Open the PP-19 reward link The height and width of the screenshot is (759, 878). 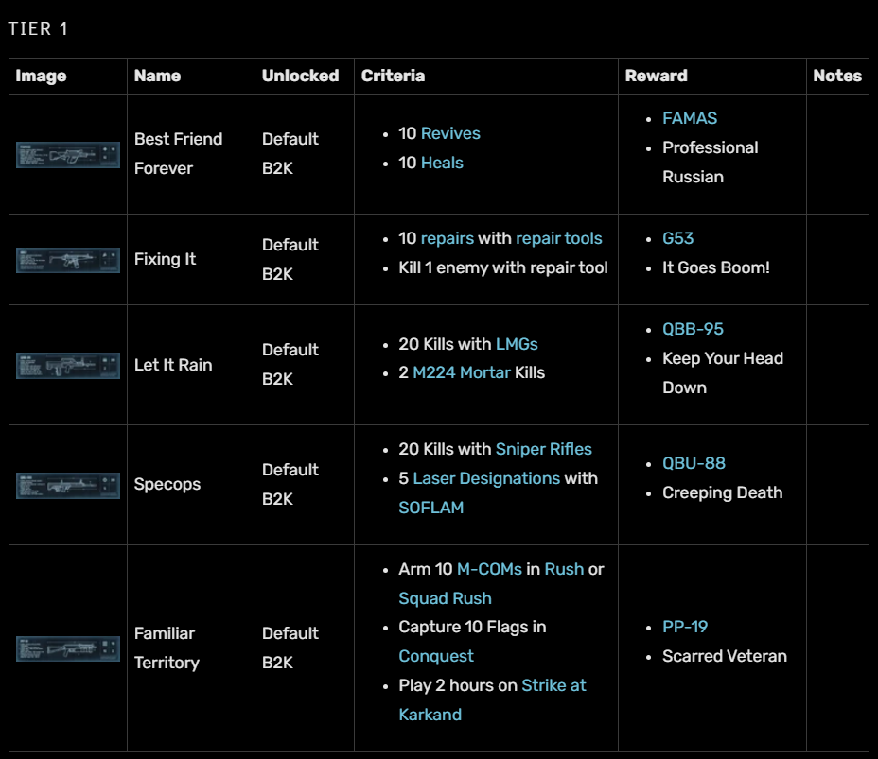click(x=685, y=627)
